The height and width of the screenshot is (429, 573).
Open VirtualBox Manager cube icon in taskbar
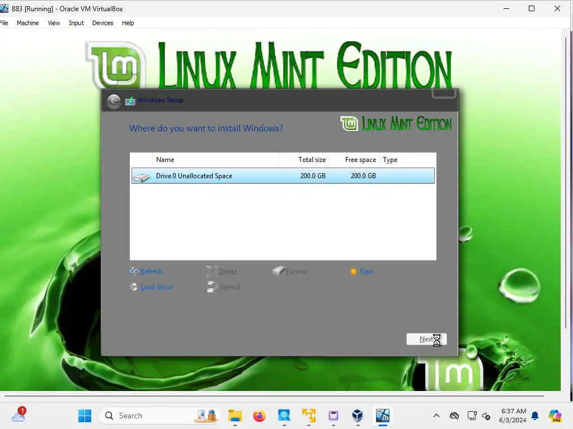click(358, 416)
